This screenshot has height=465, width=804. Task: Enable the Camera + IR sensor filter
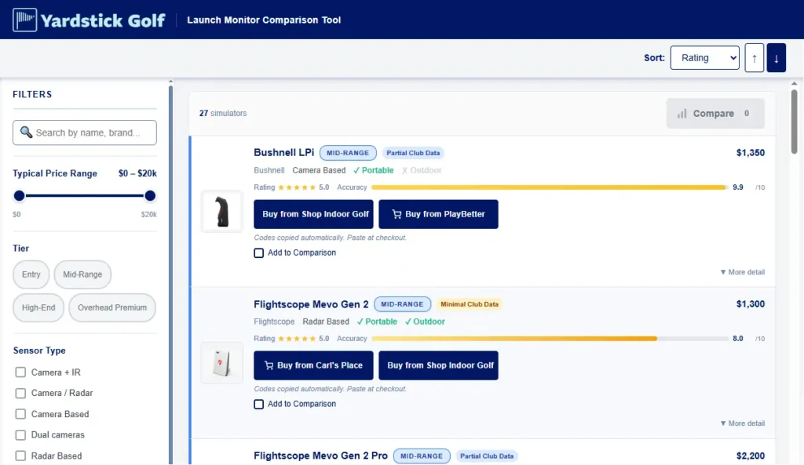[20, 372]
